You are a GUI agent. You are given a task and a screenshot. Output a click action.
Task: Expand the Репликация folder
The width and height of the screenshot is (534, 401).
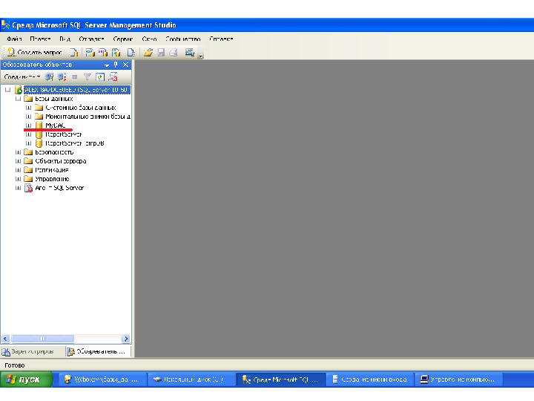point(18,170)
